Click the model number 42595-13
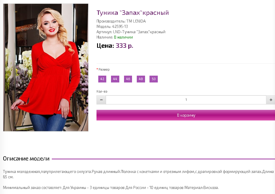The width and height of the screenshot is (275, 194). click(x=120, y=26)
